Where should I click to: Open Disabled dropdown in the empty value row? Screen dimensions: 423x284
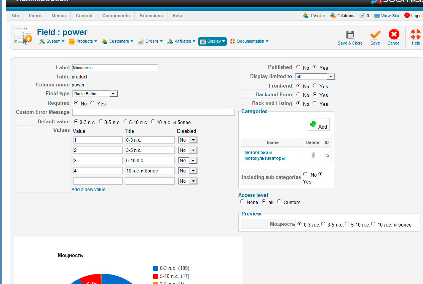click(x=187, y=181)
